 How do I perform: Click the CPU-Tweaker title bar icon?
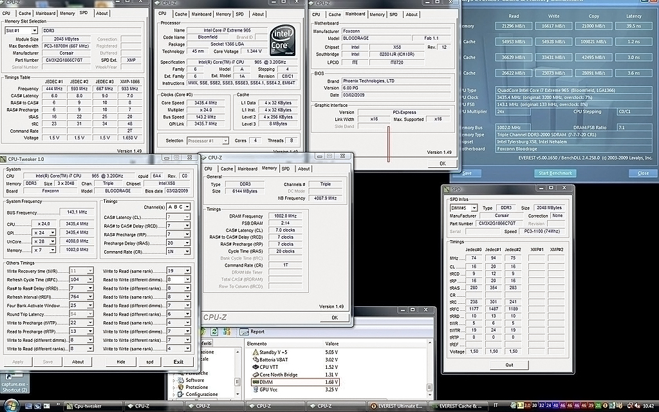[x=3, y=159]
